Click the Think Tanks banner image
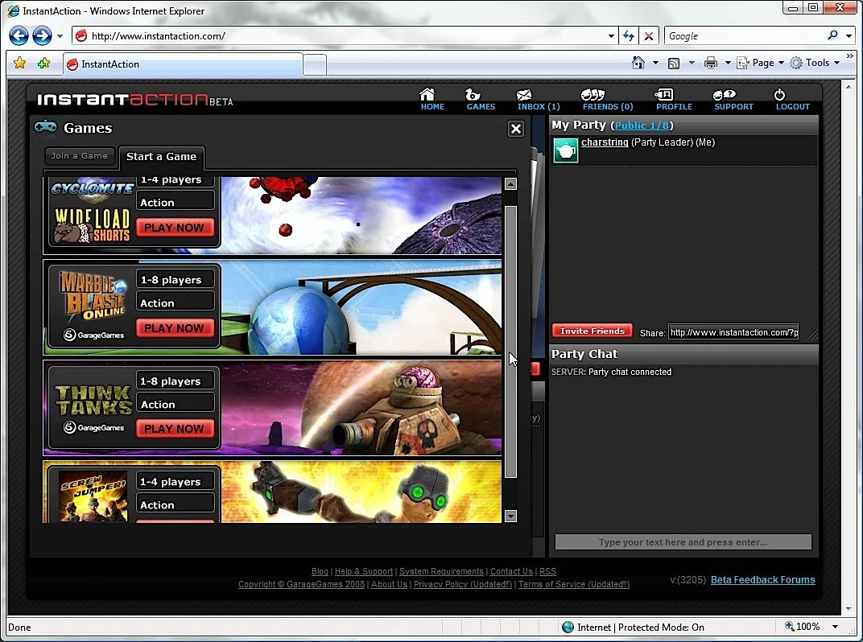The width and height of the screenshot is (863, 642). tap(361, 408)
